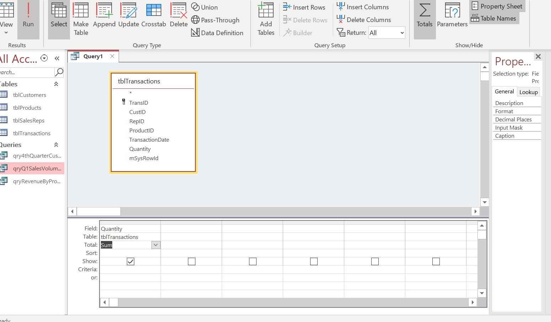Click the Add Tables button

click(x=265, y=20)
